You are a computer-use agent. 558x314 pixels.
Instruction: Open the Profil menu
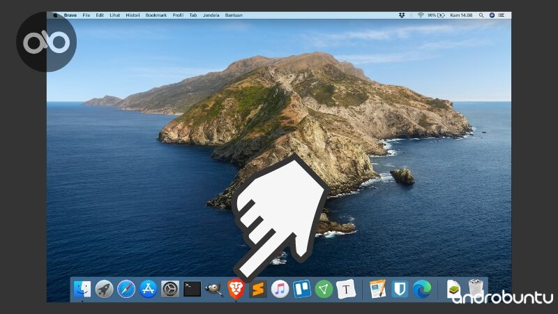click(178, 15)
